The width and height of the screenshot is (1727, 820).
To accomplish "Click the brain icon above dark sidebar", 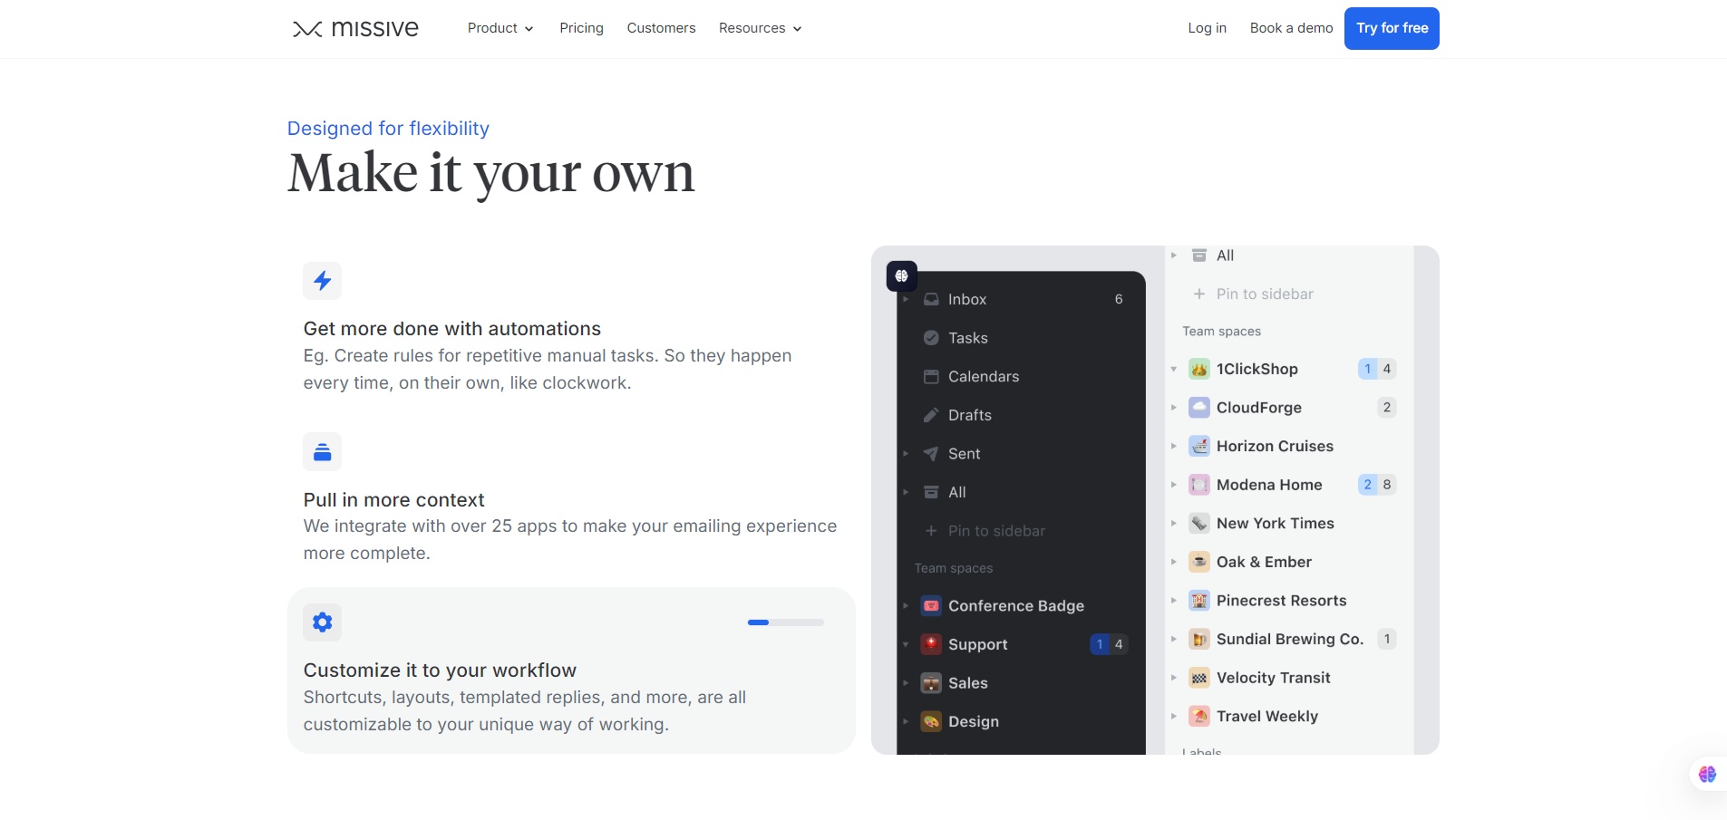I will (x=901, y=275).
